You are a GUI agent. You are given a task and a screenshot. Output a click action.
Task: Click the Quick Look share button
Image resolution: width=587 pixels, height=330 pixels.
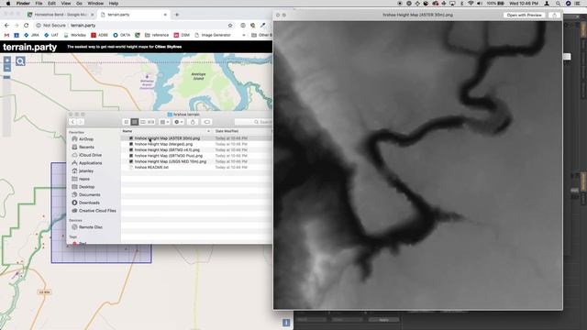click(x=554, y=15)
